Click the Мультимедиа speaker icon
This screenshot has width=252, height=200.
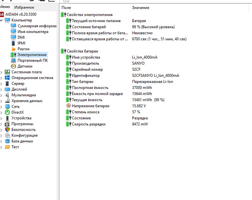click(7, 95)
